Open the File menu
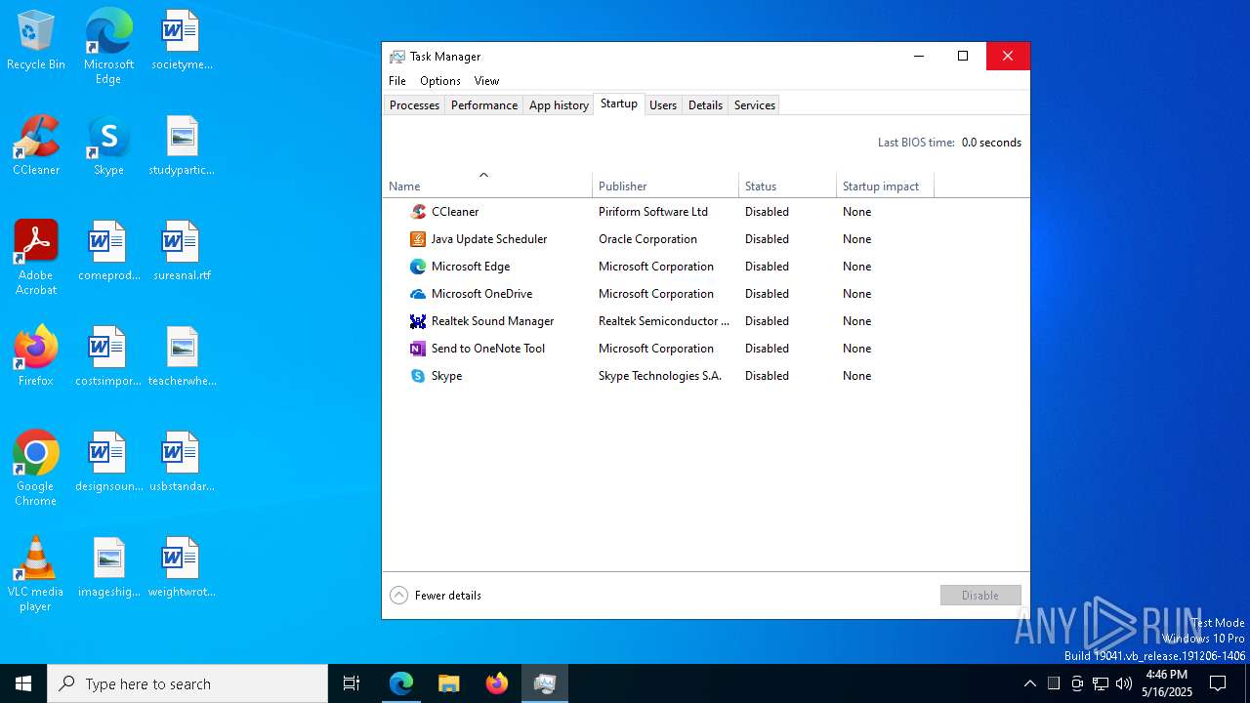The height and width of the screenshot is (703, 1250). pyautogui.click(x=397, y=81)
